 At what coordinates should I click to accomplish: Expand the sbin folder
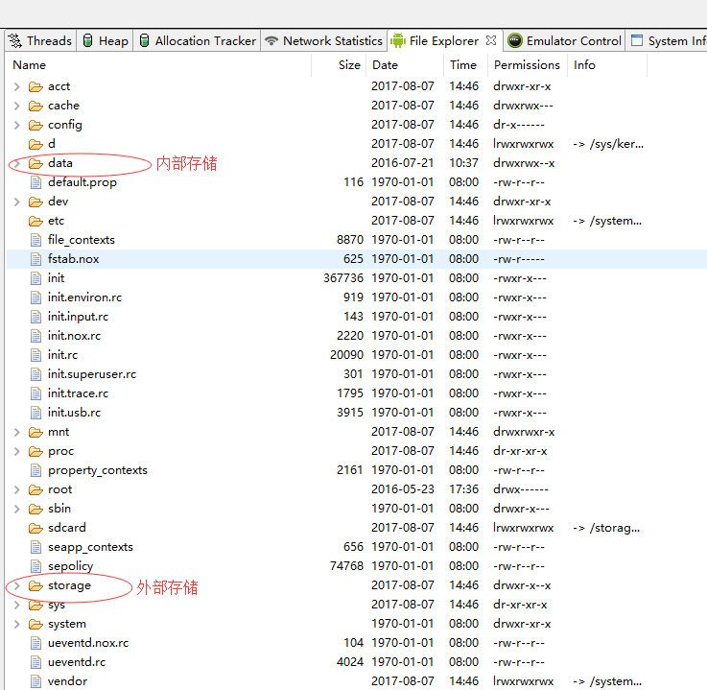click(17, 510)
